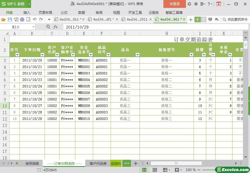Open the 插入 ribbon tab
This screenshot has height=173, width=250.
[27, 12]
